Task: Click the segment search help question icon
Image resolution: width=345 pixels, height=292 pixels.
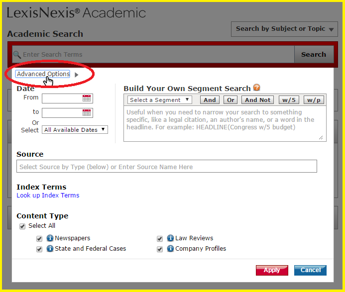Action: [256, 88]
